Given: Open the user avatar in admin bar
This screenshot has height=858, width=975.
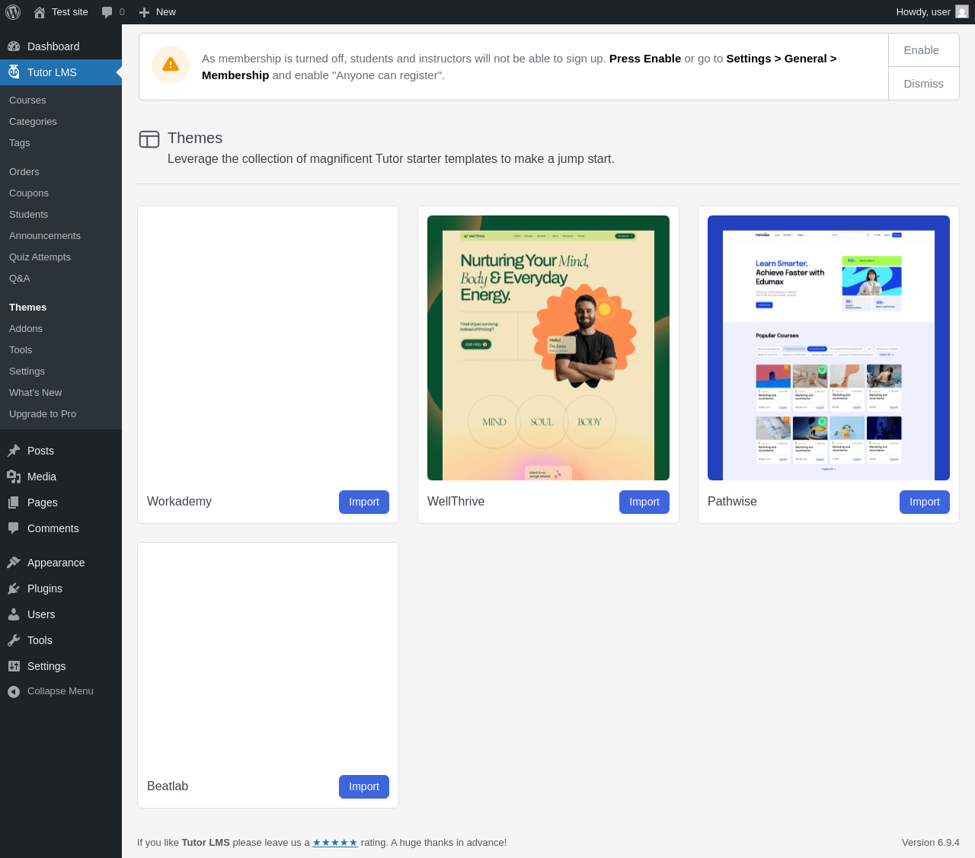Looking at the screenshot, I should pyautogui.click(x=962, y=11).
